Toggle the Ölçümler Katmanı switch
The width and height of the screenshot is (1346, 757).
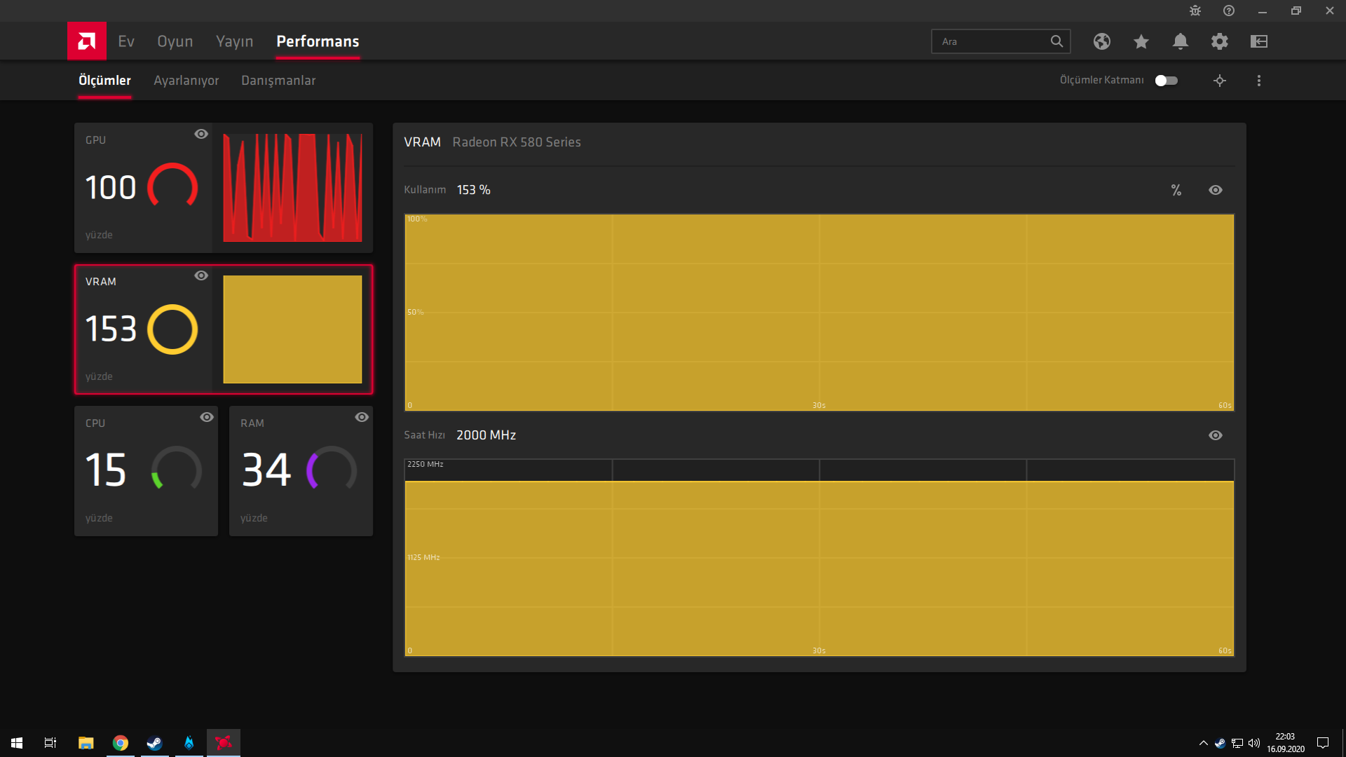[1167, 81]
